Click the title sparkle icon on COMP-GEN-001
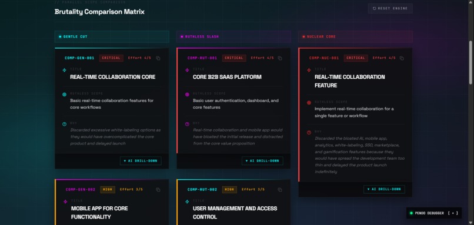 coord(64,70)
